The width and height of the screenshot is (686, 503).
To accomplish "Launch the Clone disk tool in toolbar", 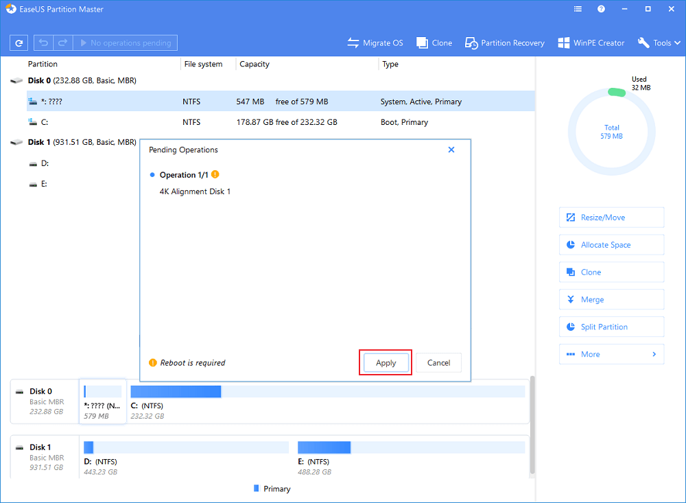I will pyautogui.click(x=434, y=43).
